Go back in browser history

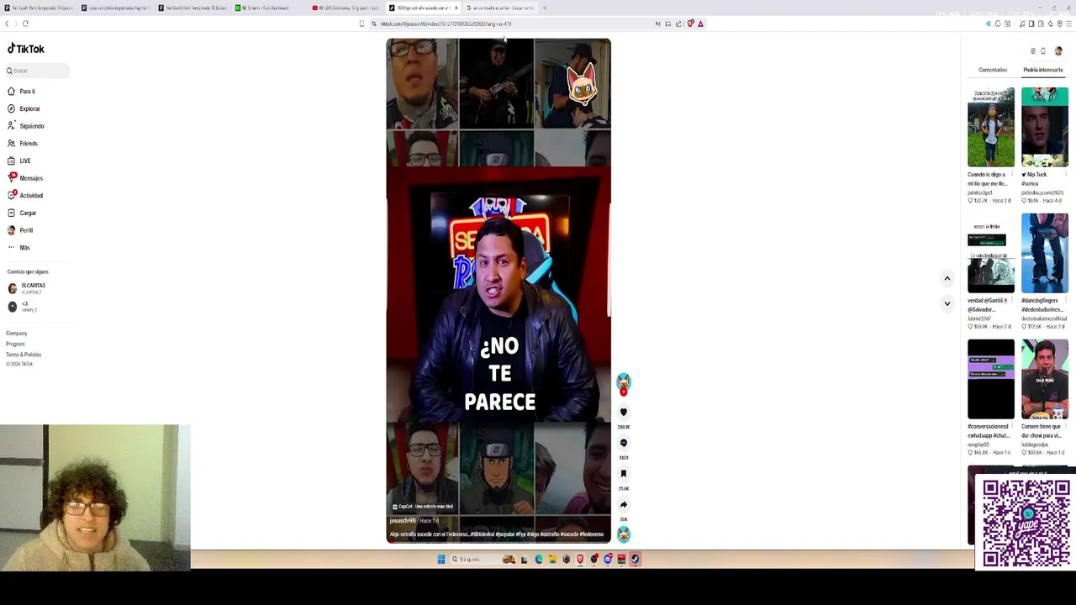pyautogui.click(x=7, y=24)
